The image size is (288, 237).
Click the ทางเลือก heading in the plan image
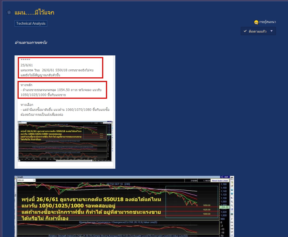click(x=27, y=105)
